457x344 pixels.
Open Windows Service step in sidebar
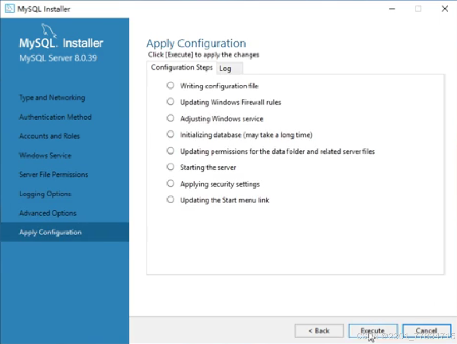pyautogui.click(x=45, y=155)
